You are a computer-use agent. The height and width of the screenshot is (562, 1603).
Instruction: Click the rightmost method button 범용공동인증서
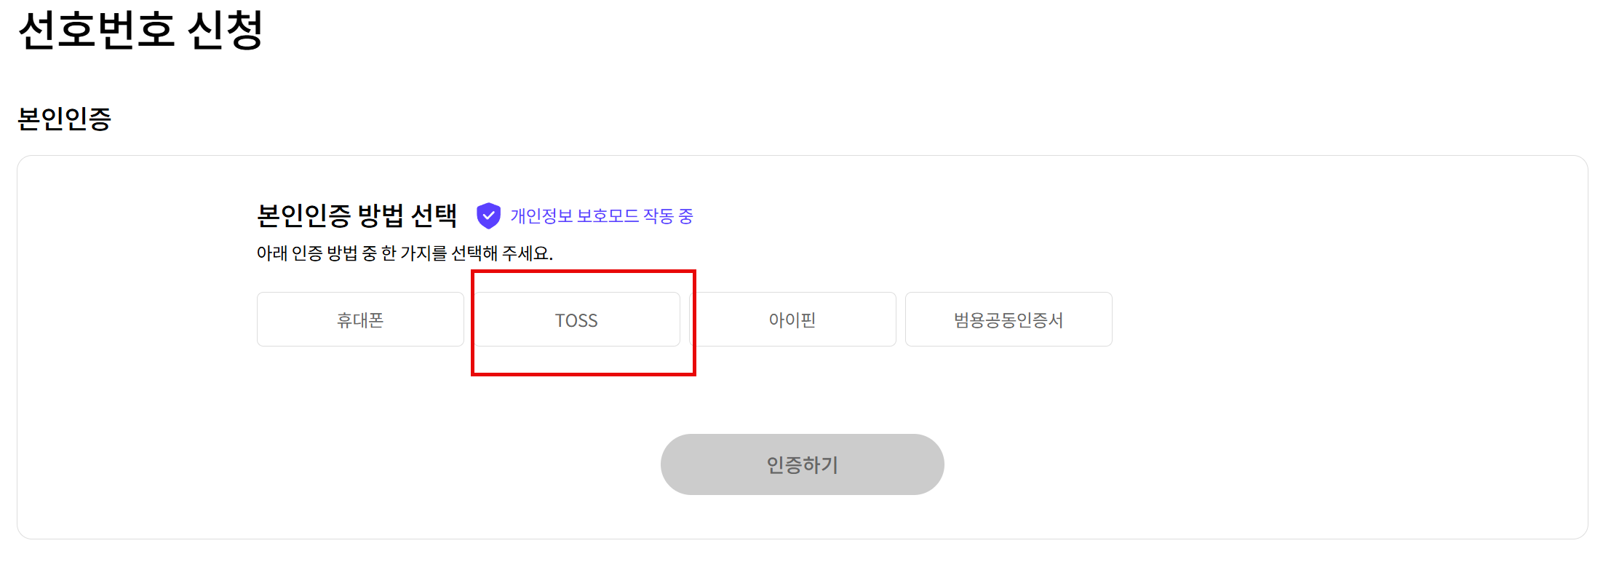pos(1009,320)
